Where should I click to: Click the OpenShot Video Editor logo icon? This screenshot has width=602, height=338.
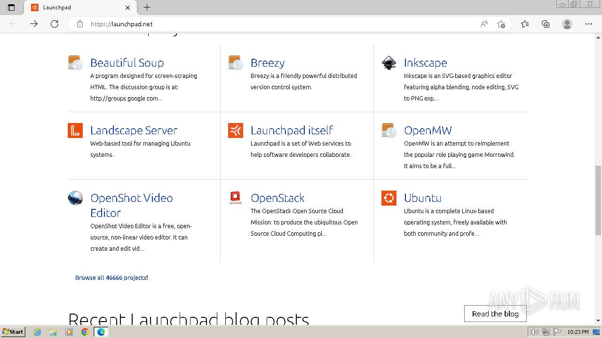pyautogui.click(x=75, y=198)
